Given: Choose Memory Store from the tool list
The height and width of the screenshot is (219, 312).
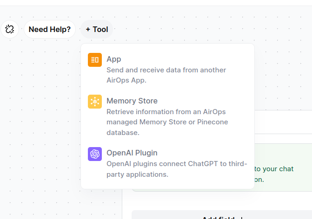Looking at the screenshot, I should (x=132, y=101).
